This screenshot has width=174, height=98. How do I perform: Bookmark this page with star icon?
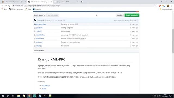[155, 6]
